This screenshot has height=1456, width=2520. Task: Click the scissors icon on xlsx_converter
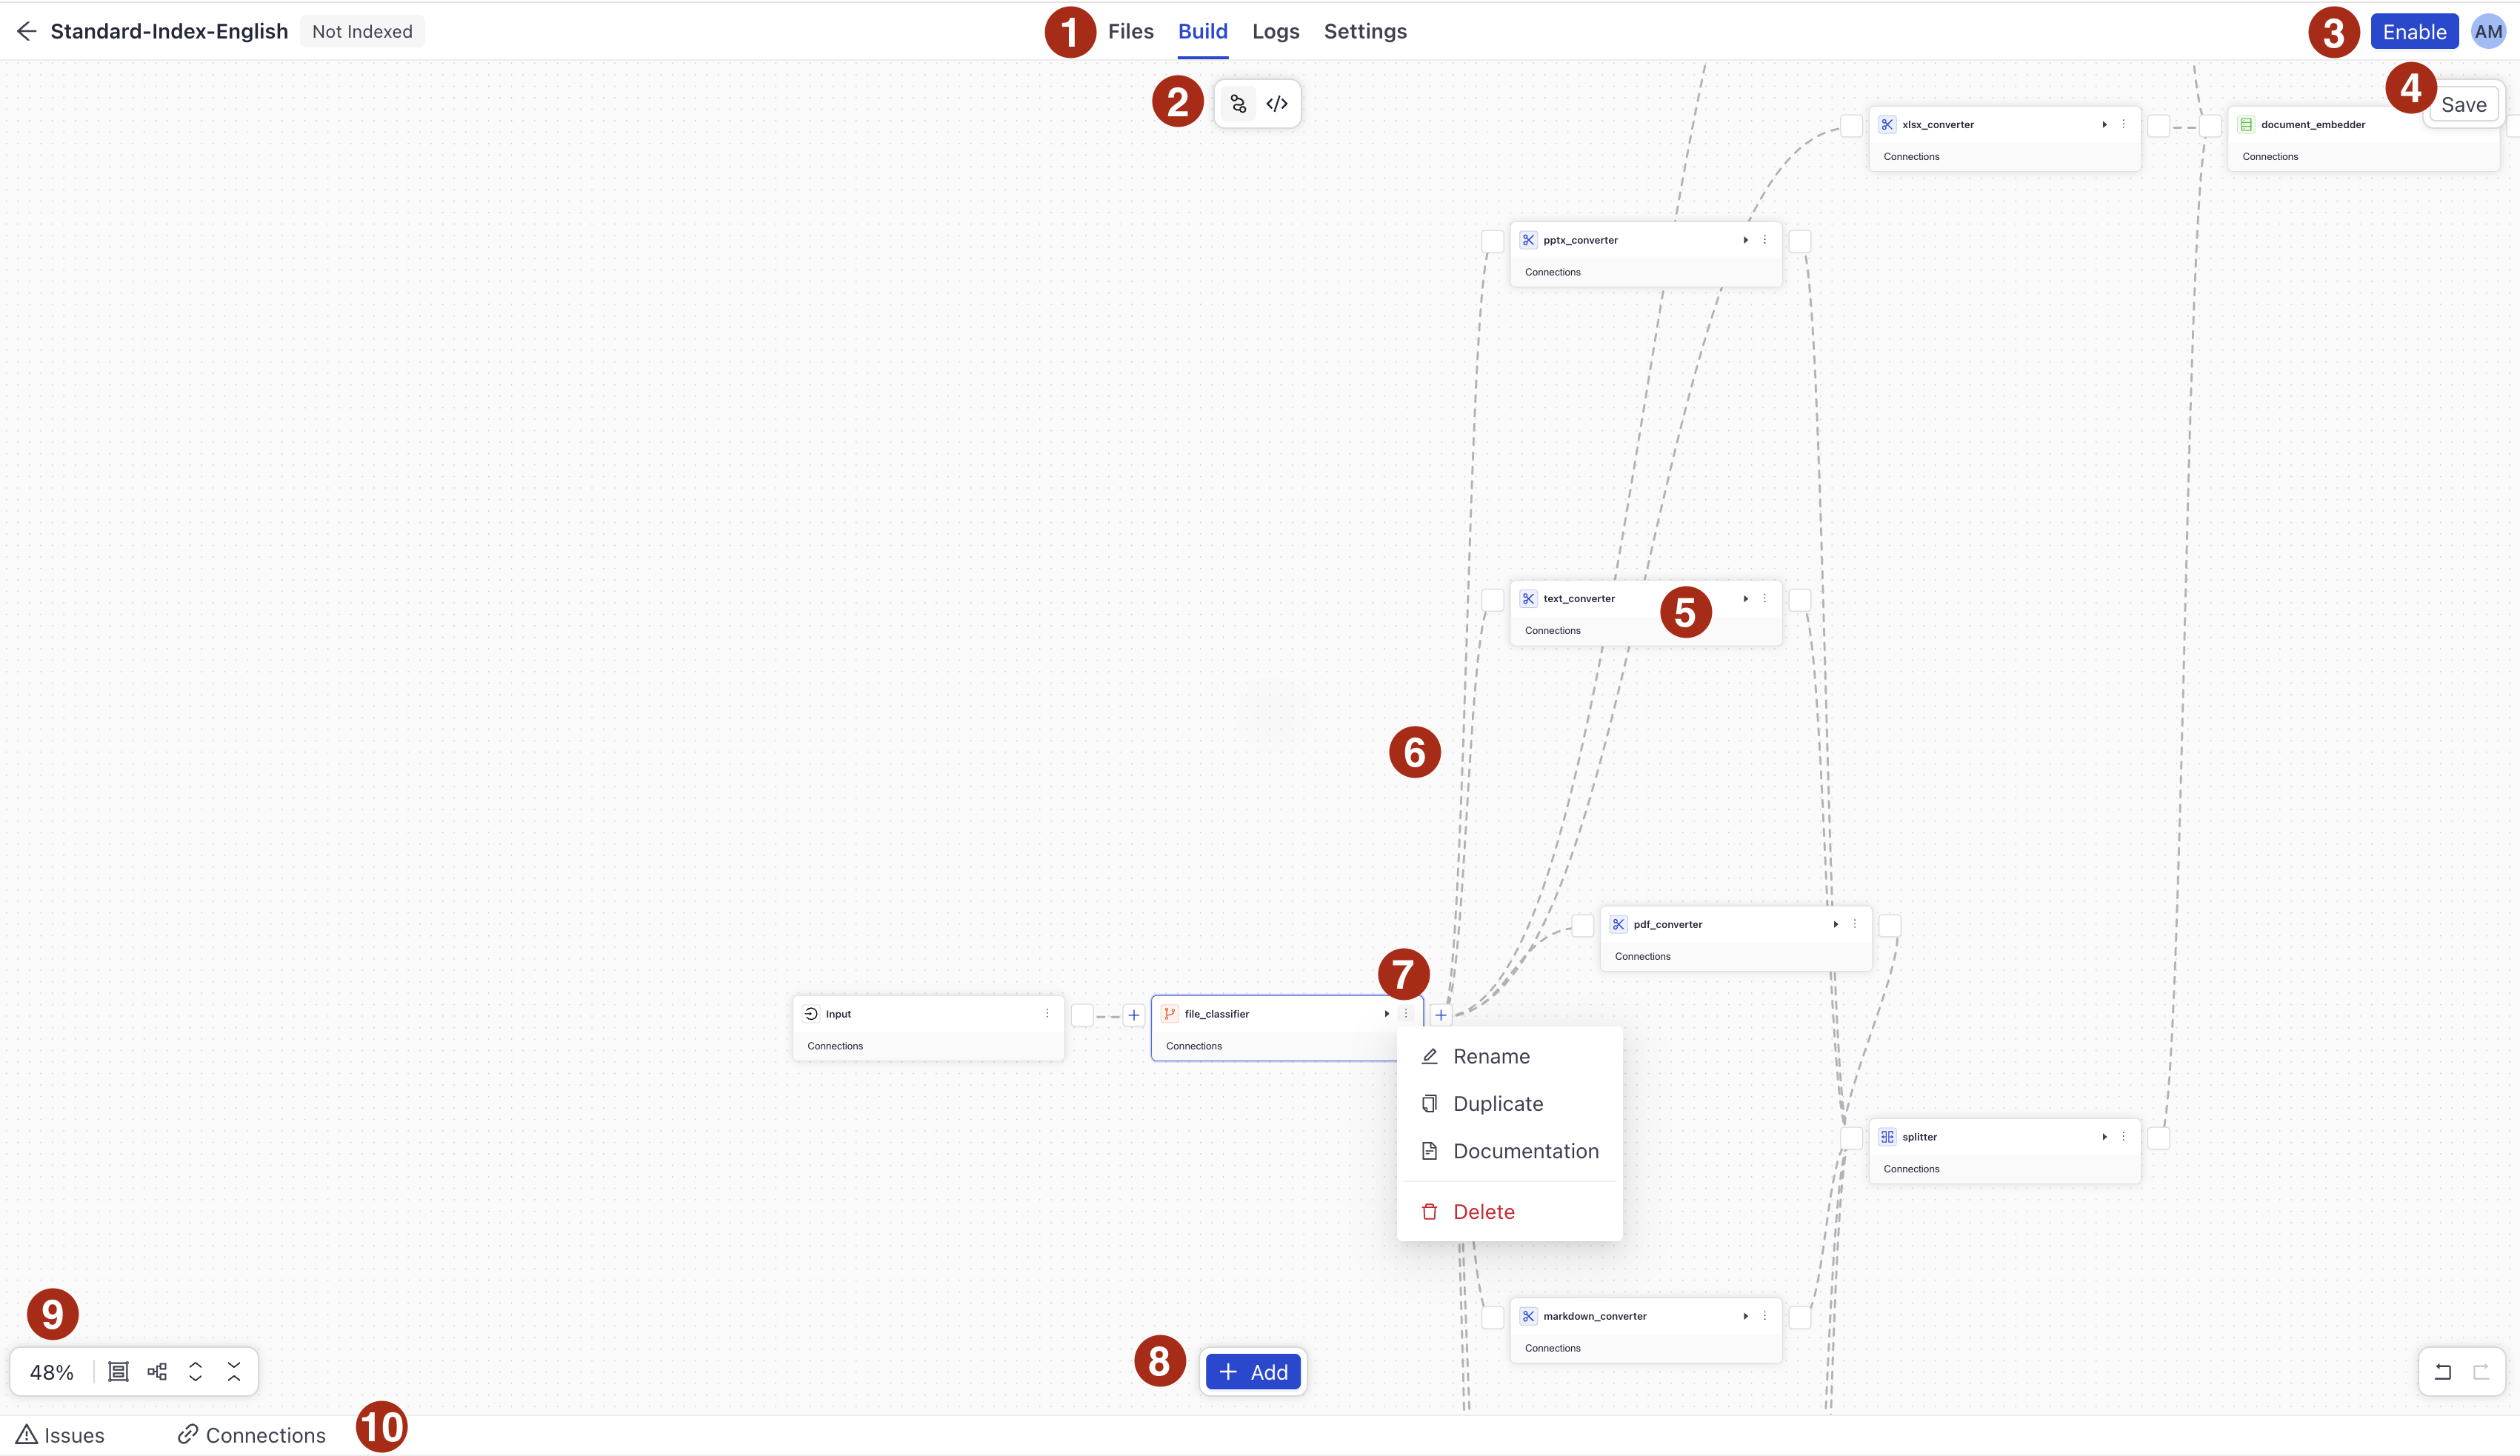[x=1887, y=125]
